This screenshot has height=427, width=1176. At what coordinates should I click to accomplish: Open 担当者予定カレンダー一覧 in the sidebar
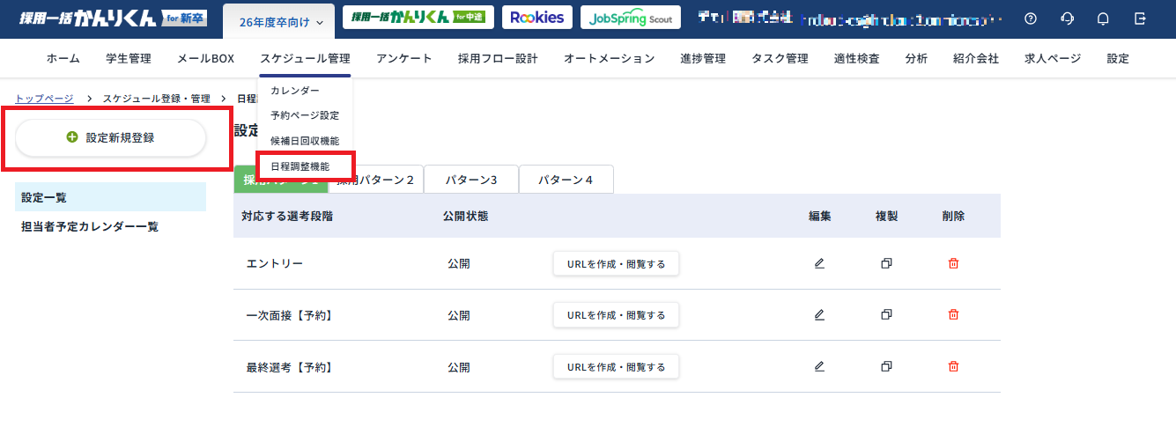[x=90, y=226]
